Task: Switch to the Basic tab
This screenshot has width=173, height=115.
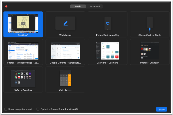Action: pyautogui.click(x=78, y=7)
